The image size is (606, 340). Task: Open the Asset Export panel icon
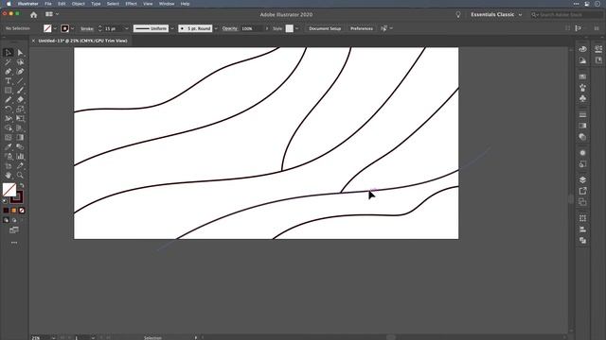pos(583,191)
